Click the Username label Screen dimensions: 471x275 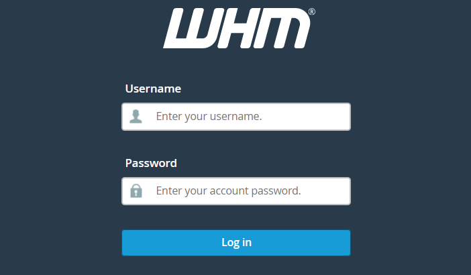tap(153, 89)
